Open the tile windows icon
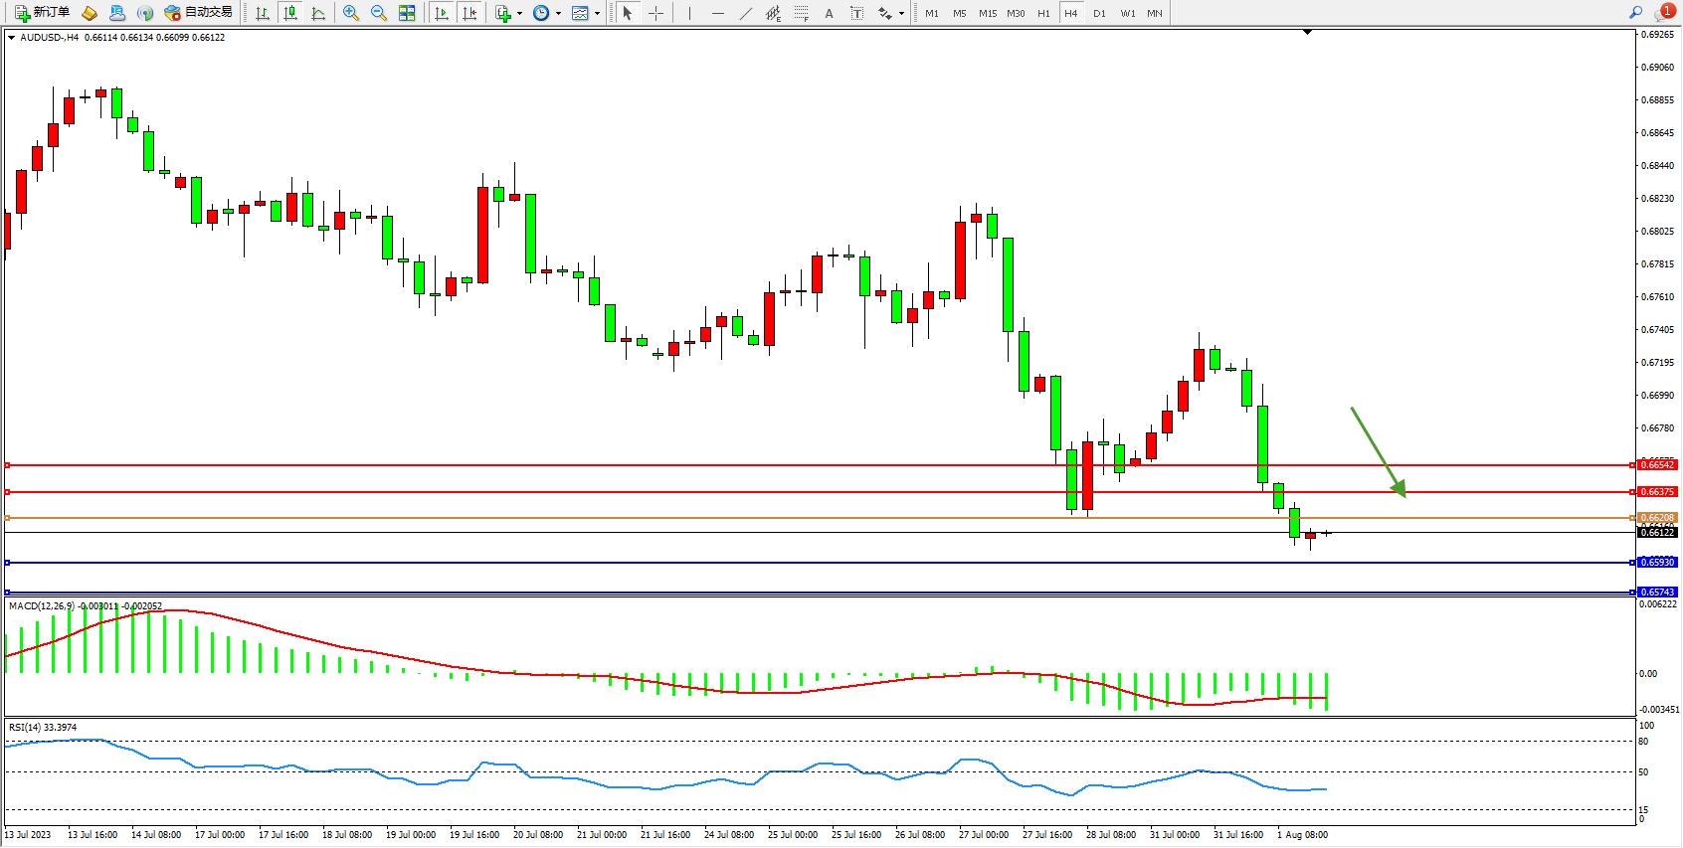 coord(407,13)
